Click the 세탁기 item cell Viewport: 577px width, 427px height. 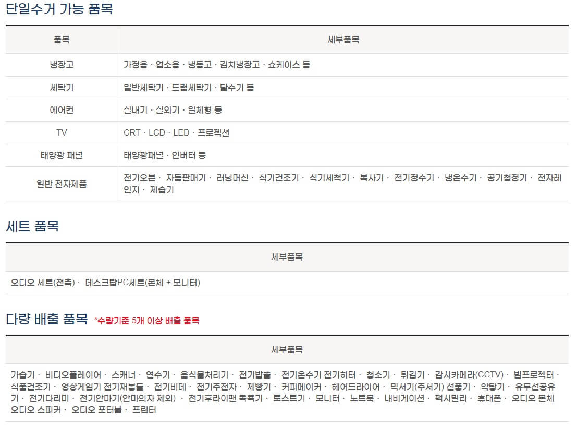pos(61,88)
